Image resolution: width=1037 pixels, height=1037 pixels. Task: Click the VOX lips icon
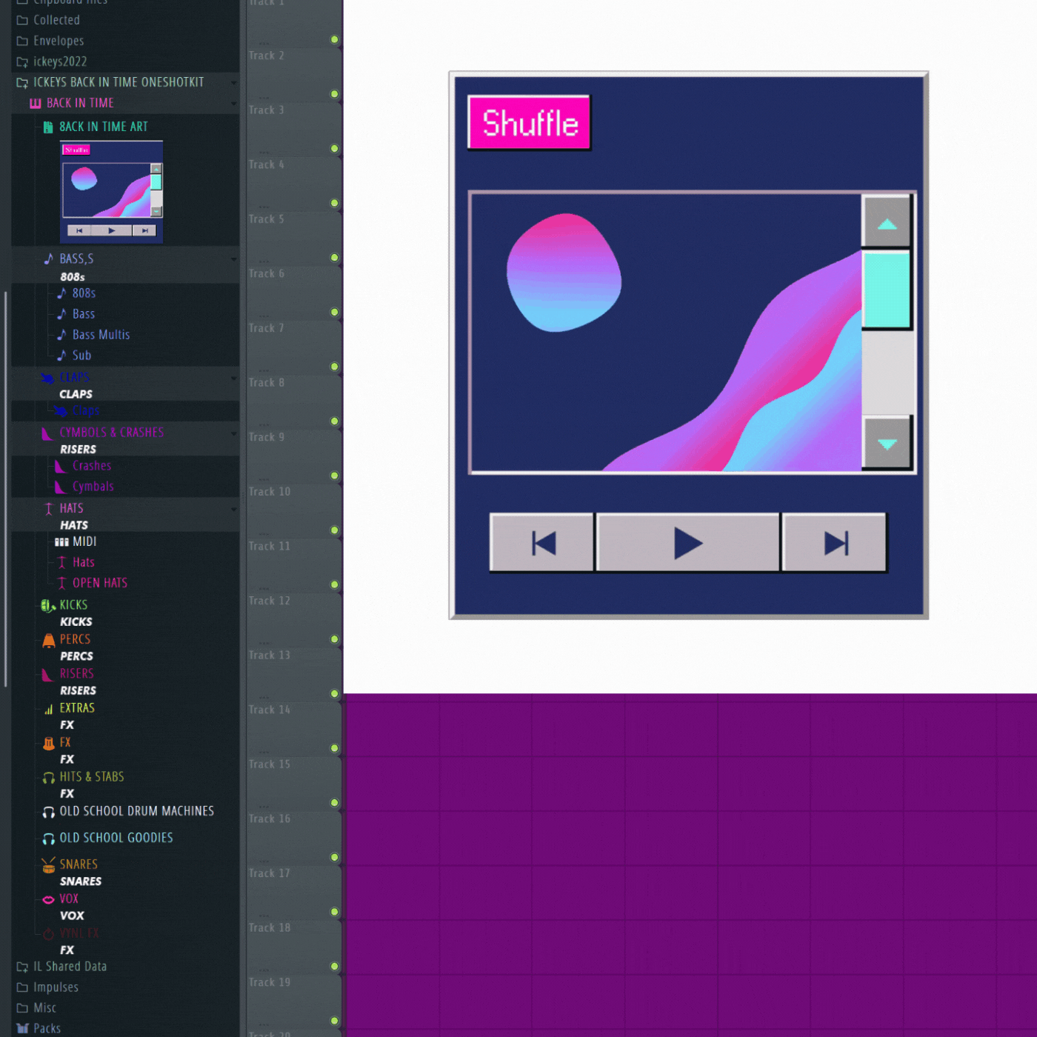pos(48,899)
